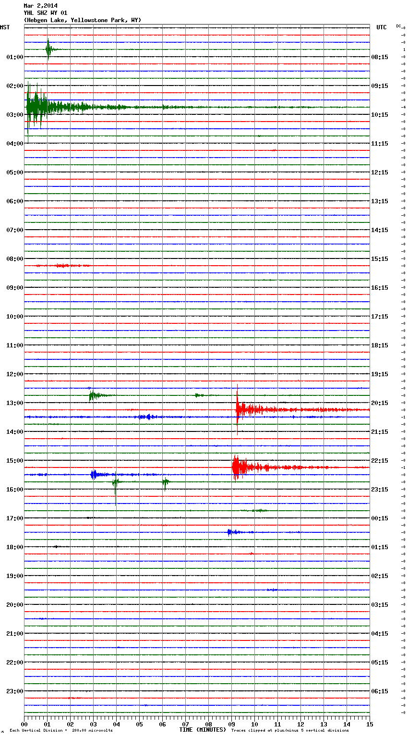408x737 pixels.
Task: Click the 10:00 MST time label
Action: pos(15,317)
